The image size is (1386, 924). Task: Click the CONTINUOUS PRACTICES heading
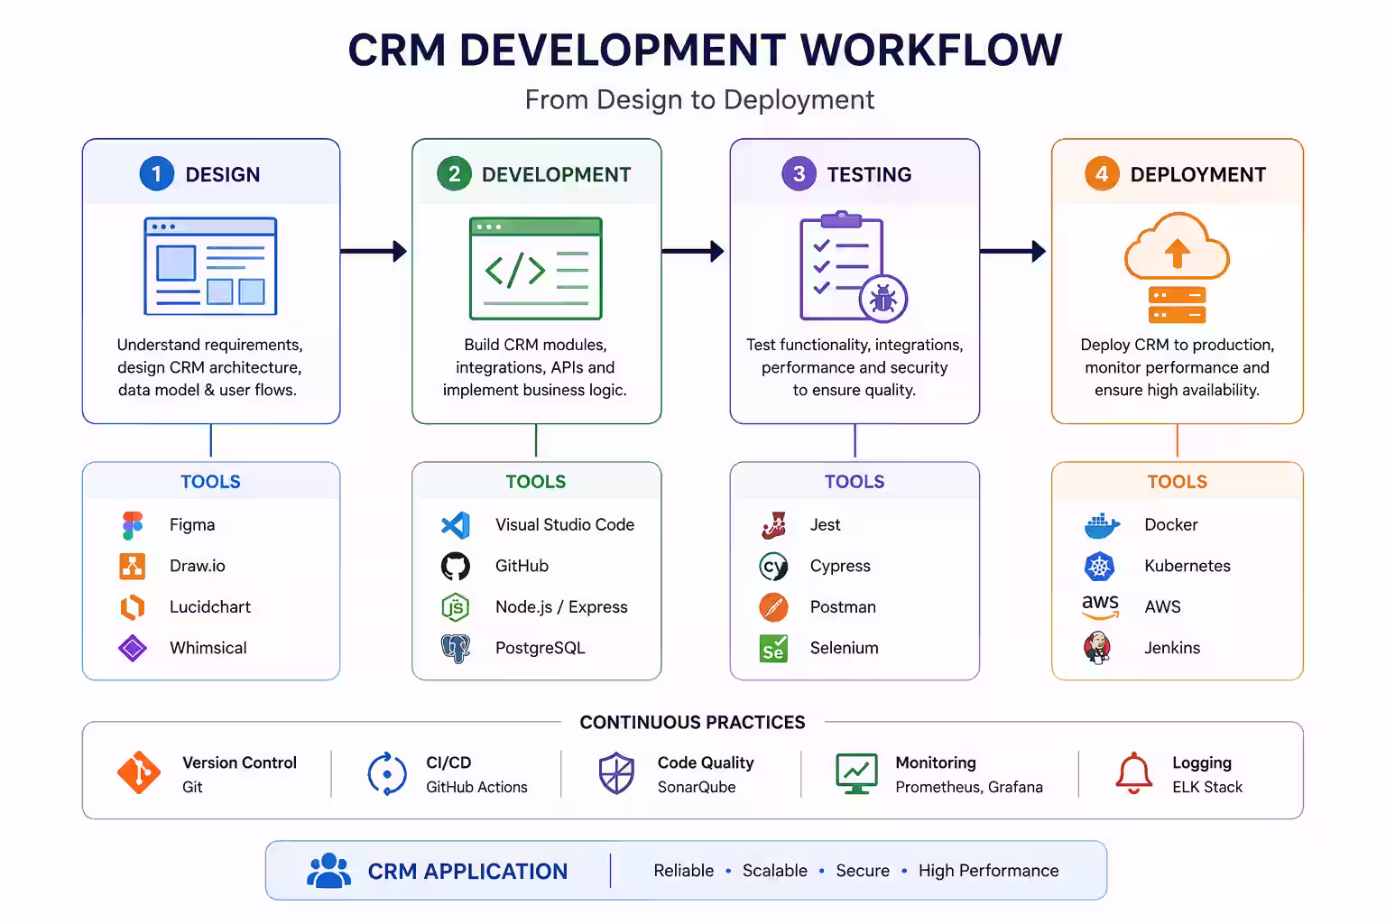point(693,723)
